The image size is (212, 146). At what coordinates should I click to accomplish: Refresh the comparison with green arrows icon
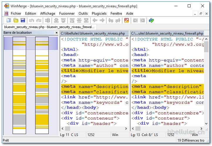click(x=151, y=21)
